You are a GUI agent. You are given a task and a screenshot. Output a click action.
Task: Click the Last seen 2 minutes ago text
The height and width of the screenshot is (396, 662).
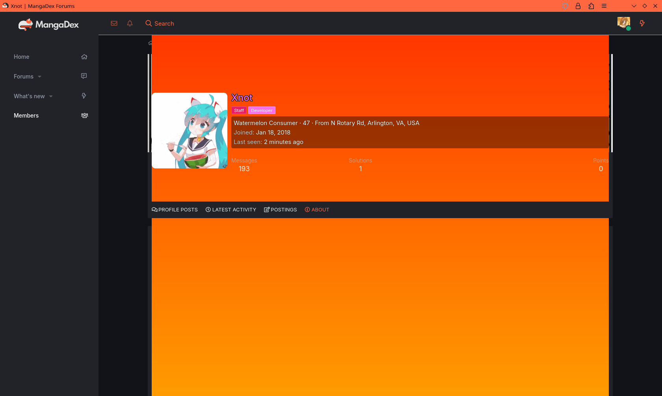pyautogui.click(x=284, y=142)
